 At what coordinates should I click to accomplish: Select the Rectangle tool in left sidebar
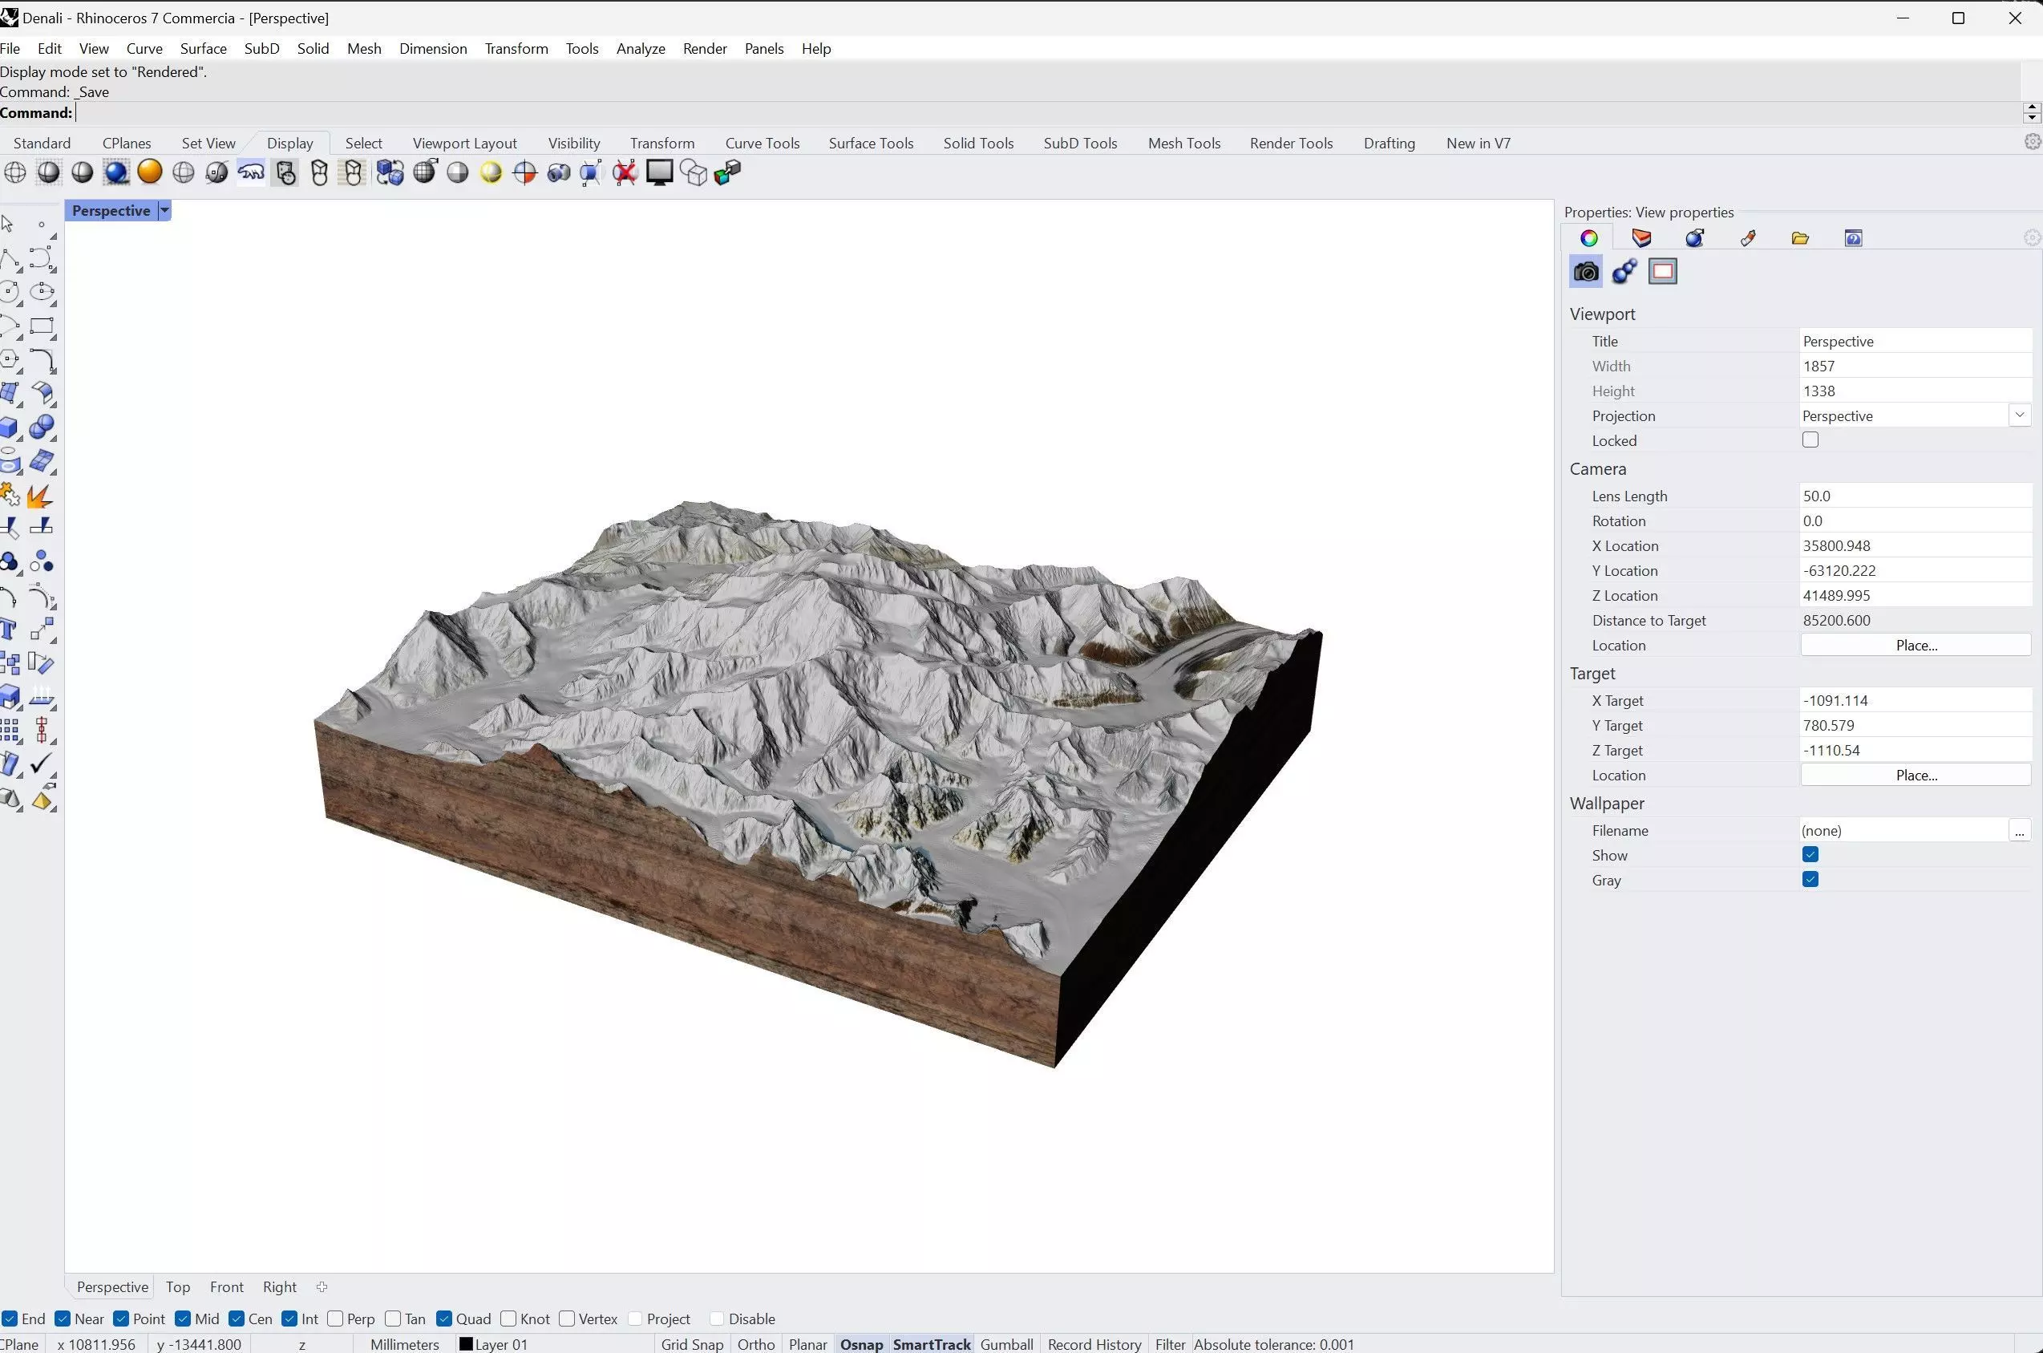(x=42, y=327)
